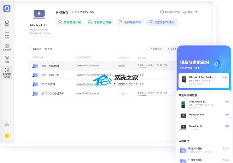Open 备份历史 backup history
The width and height of the screenshot is (233, 163).
click(191, 12)
